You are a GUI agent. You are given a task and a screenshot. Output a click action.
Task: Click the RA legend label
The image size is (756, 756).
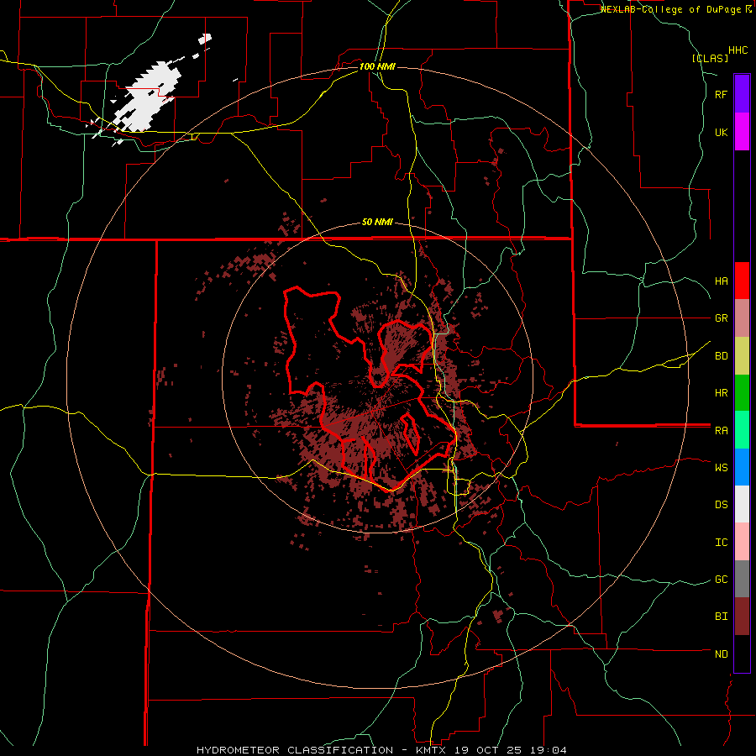click(x=722, y=431)
